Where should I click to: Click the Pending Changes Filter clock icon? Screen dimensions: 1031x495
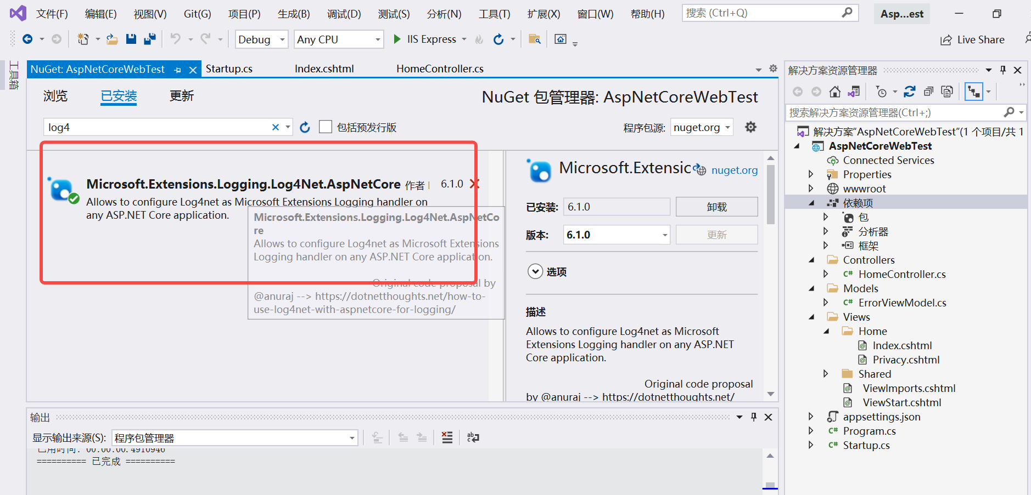click(x=881, y=92)
